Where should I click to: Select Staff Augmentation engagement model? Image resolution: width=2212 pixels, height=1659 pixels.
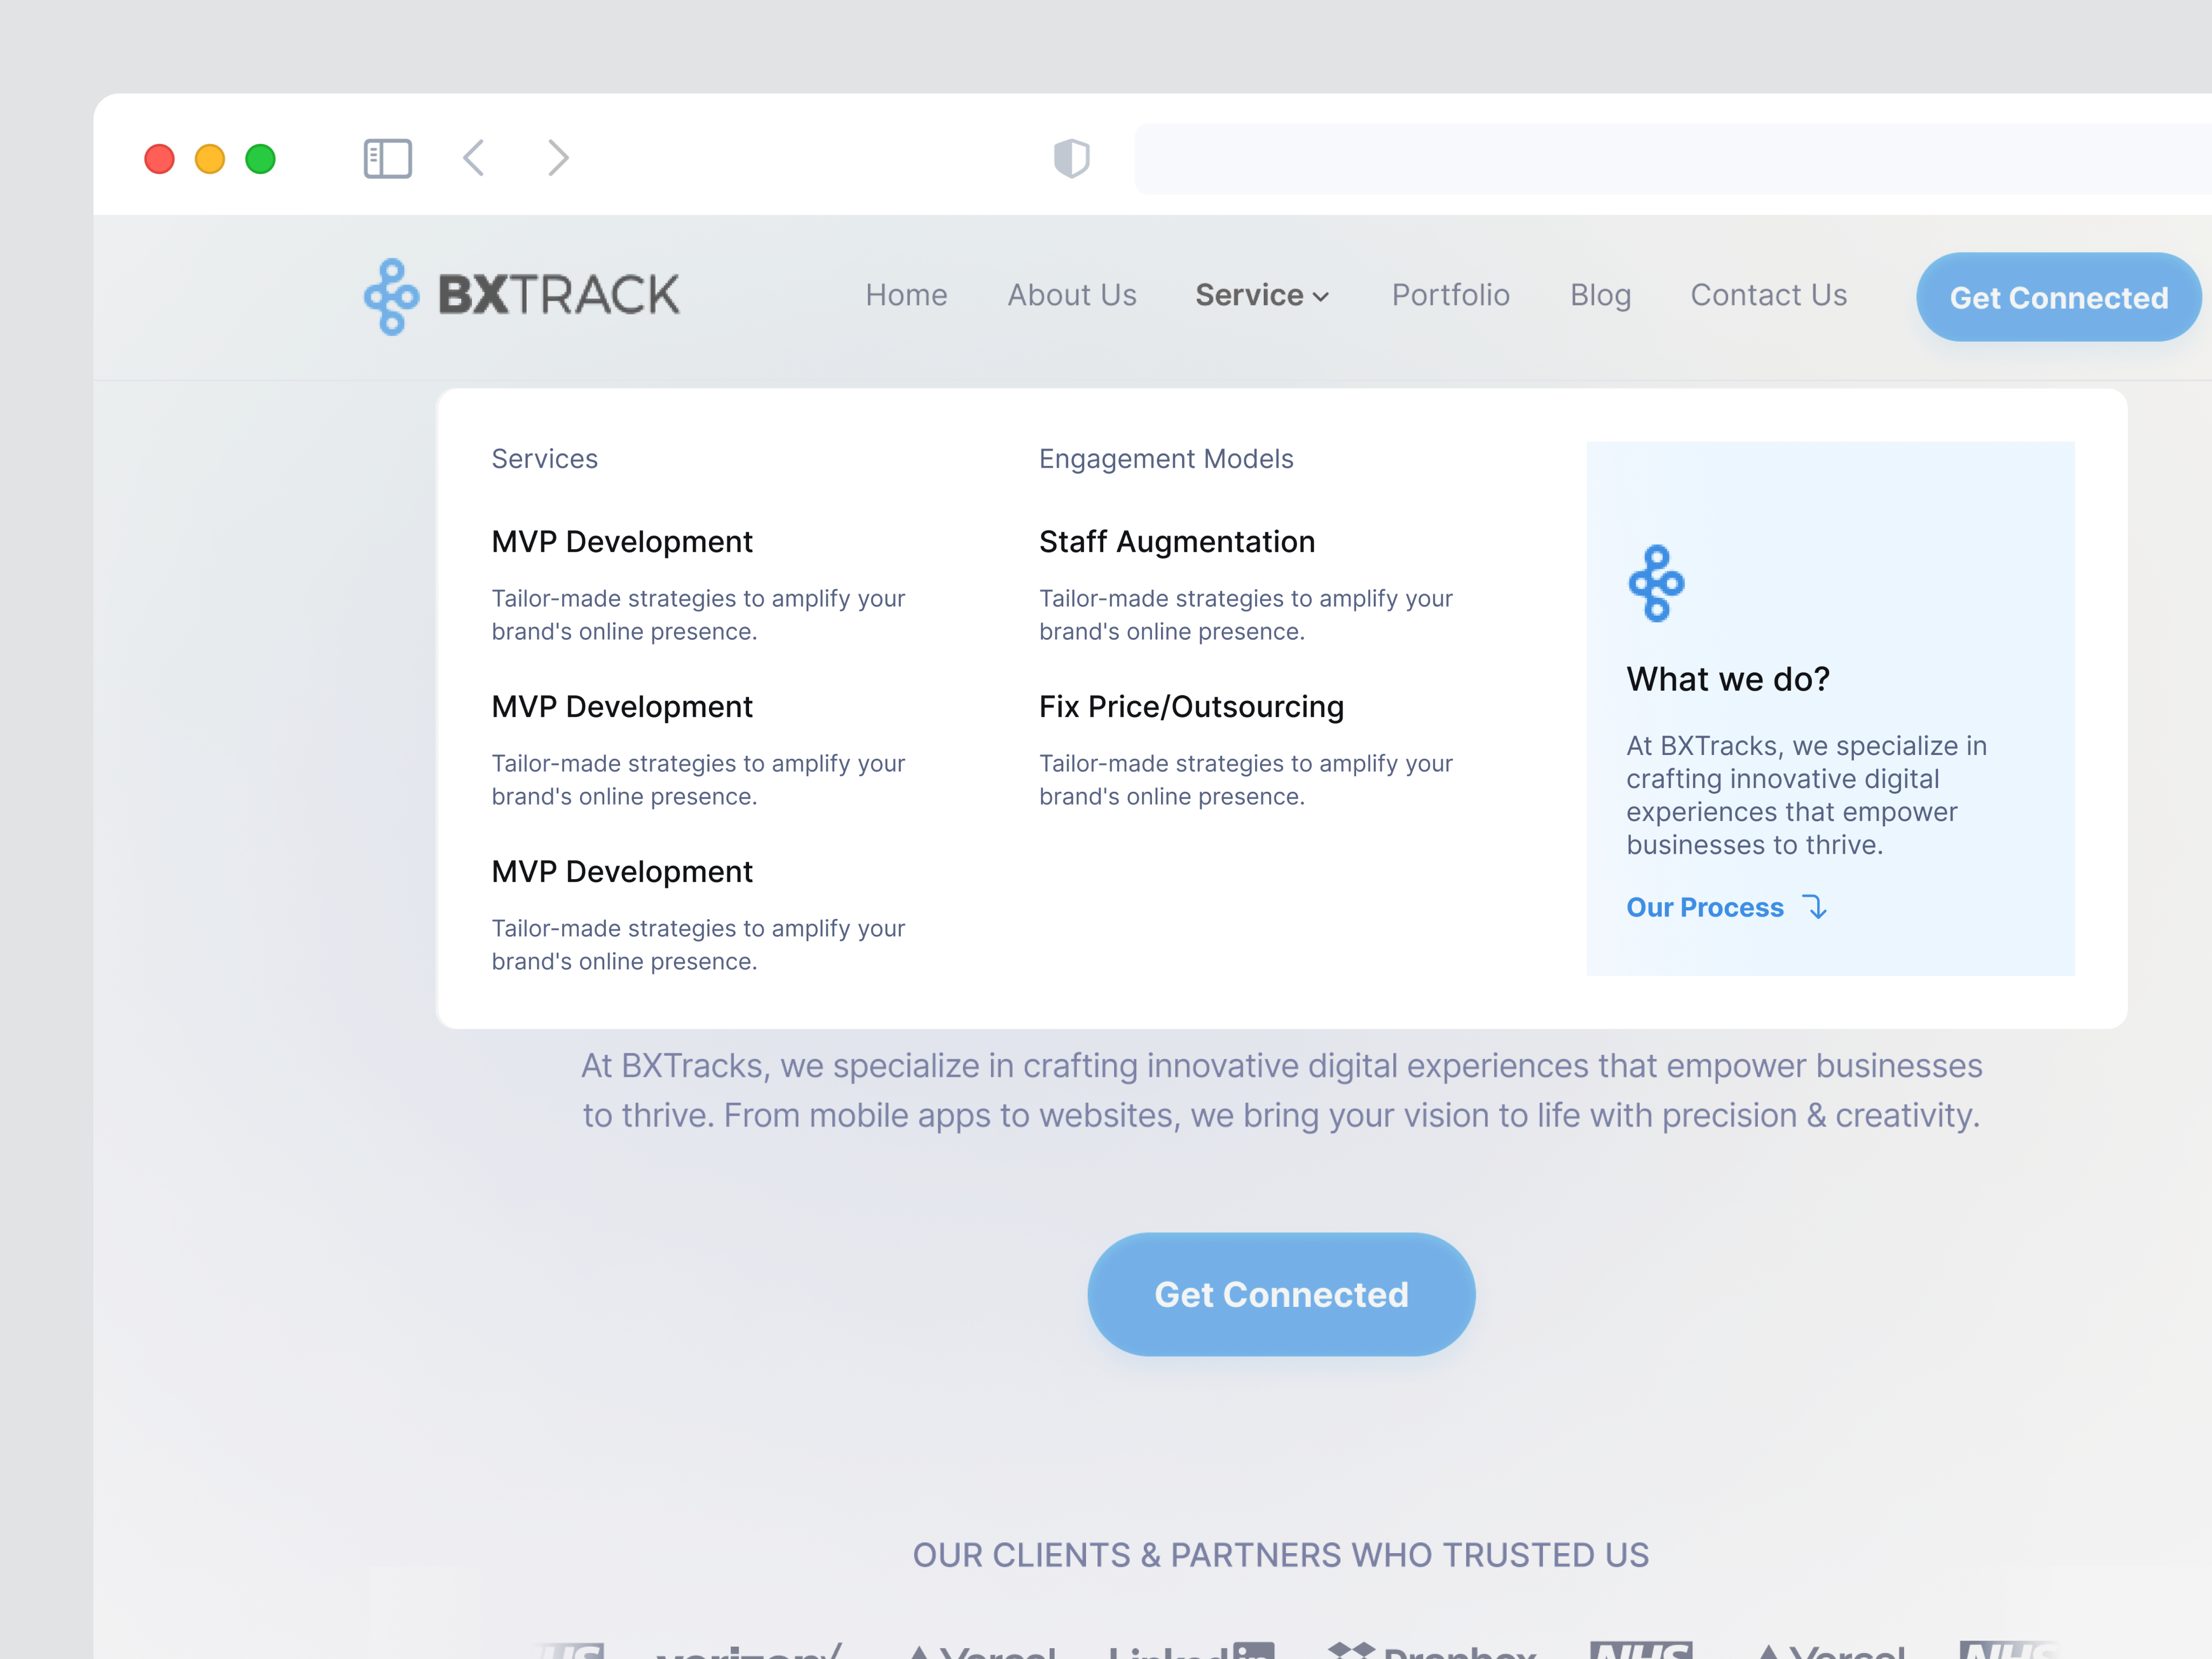click(x=1177, y=542)
